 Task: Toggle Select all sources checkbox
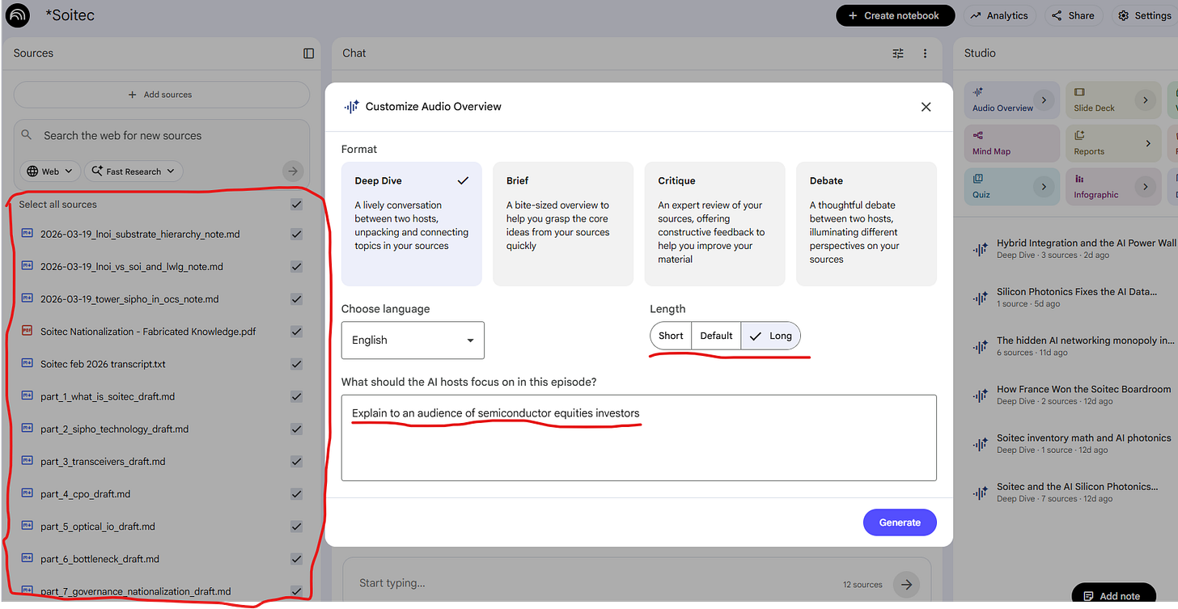coord(296,205)
